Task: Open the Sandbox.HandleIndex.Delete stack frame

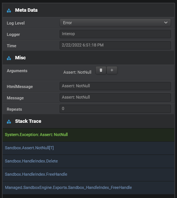Action: click(88, 161)
